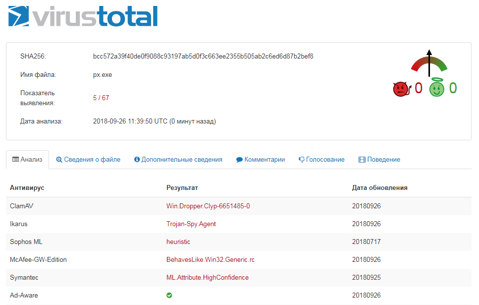Click the update date 20180925
Screen dimensions: 479x305
click(x=366, y=277)
